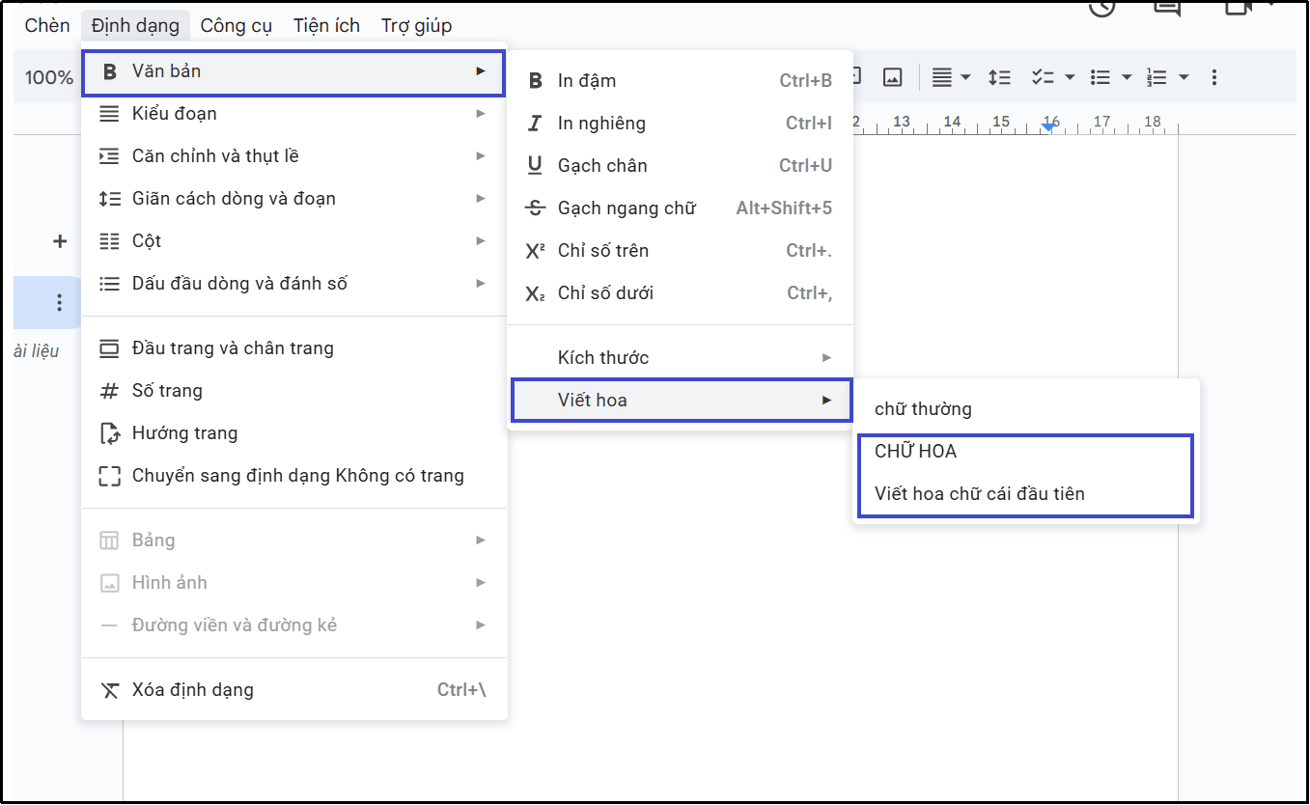
Task: Click the blue indent marker on the ruler
Action: coord(1046,125)
